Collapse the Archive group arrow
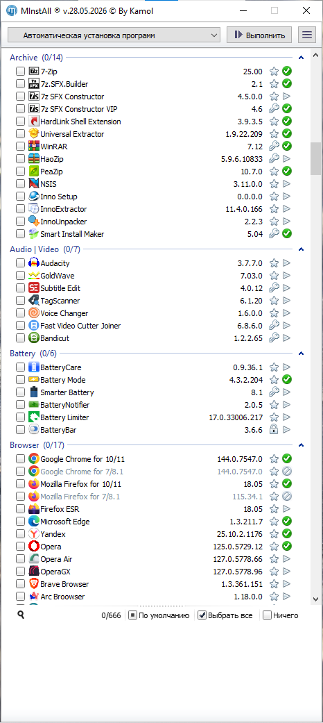 tap(302, 58)
